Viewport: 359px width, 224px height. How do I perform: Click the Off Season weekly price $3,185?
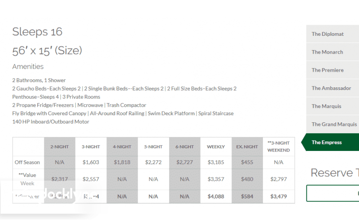pos(216,162)
